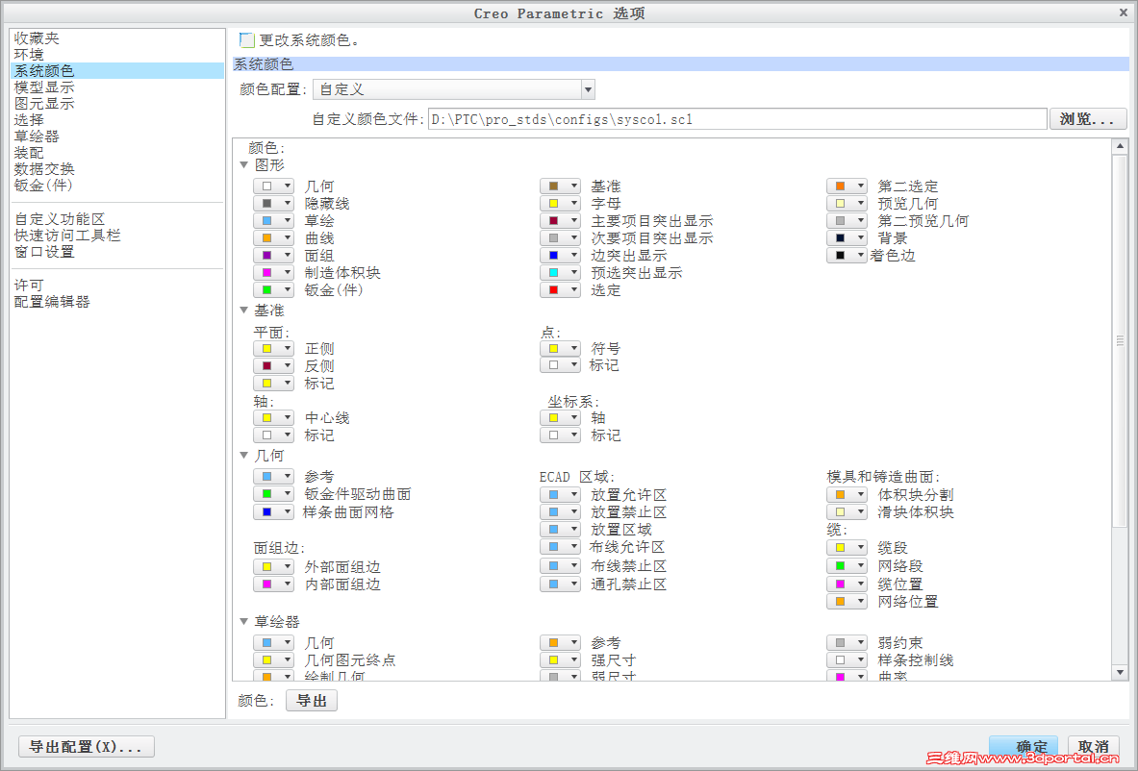Change the 第二预览几何 color swatch

tap(847, 220)
